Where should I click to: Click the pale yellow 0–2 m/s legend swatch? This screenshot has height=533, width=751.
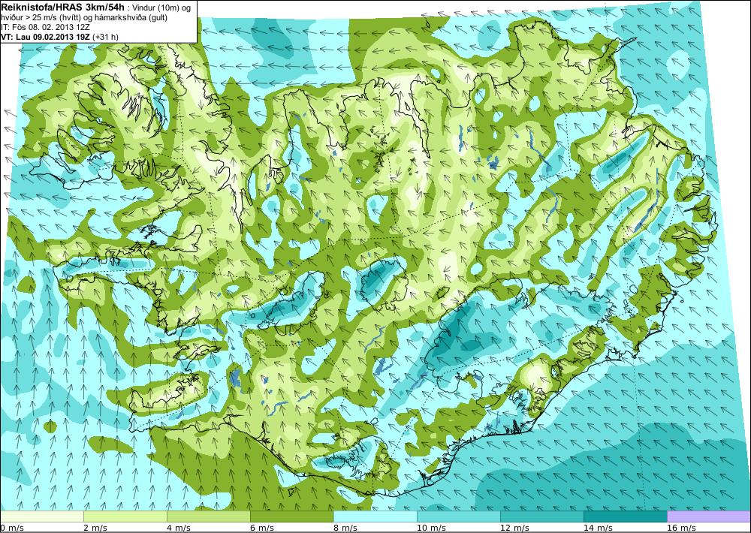tap(41, 516)
